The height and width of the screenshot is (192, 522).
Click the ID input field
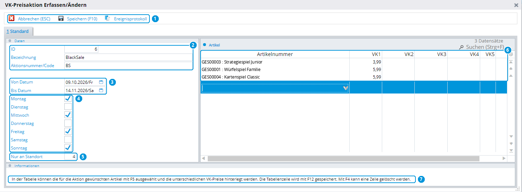click(81, 49)
